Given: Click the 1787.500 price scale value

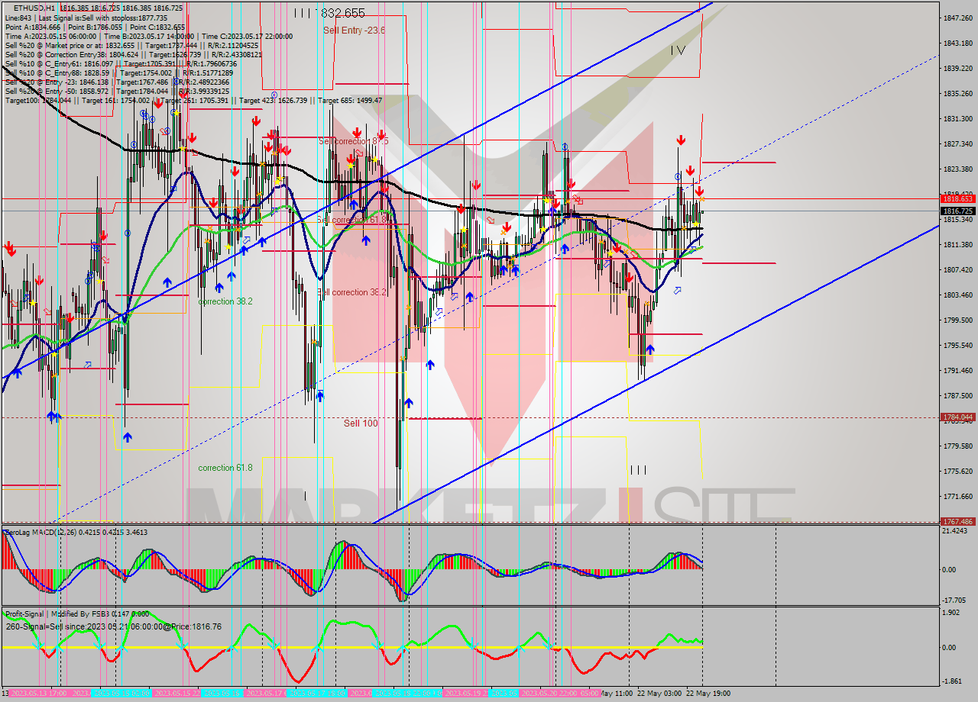Looking at the screenshot, I should [x=959, y=395].
